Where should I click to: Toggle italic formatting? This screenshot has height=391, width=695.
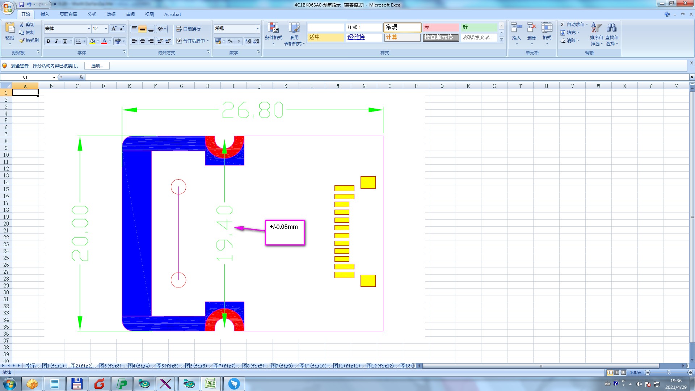tap(56, 41)
